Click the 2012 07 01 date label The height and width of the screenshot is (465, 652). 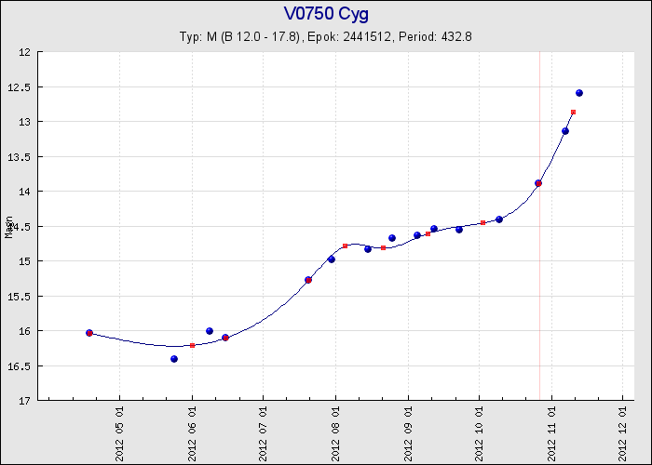[x=263, y=434]
